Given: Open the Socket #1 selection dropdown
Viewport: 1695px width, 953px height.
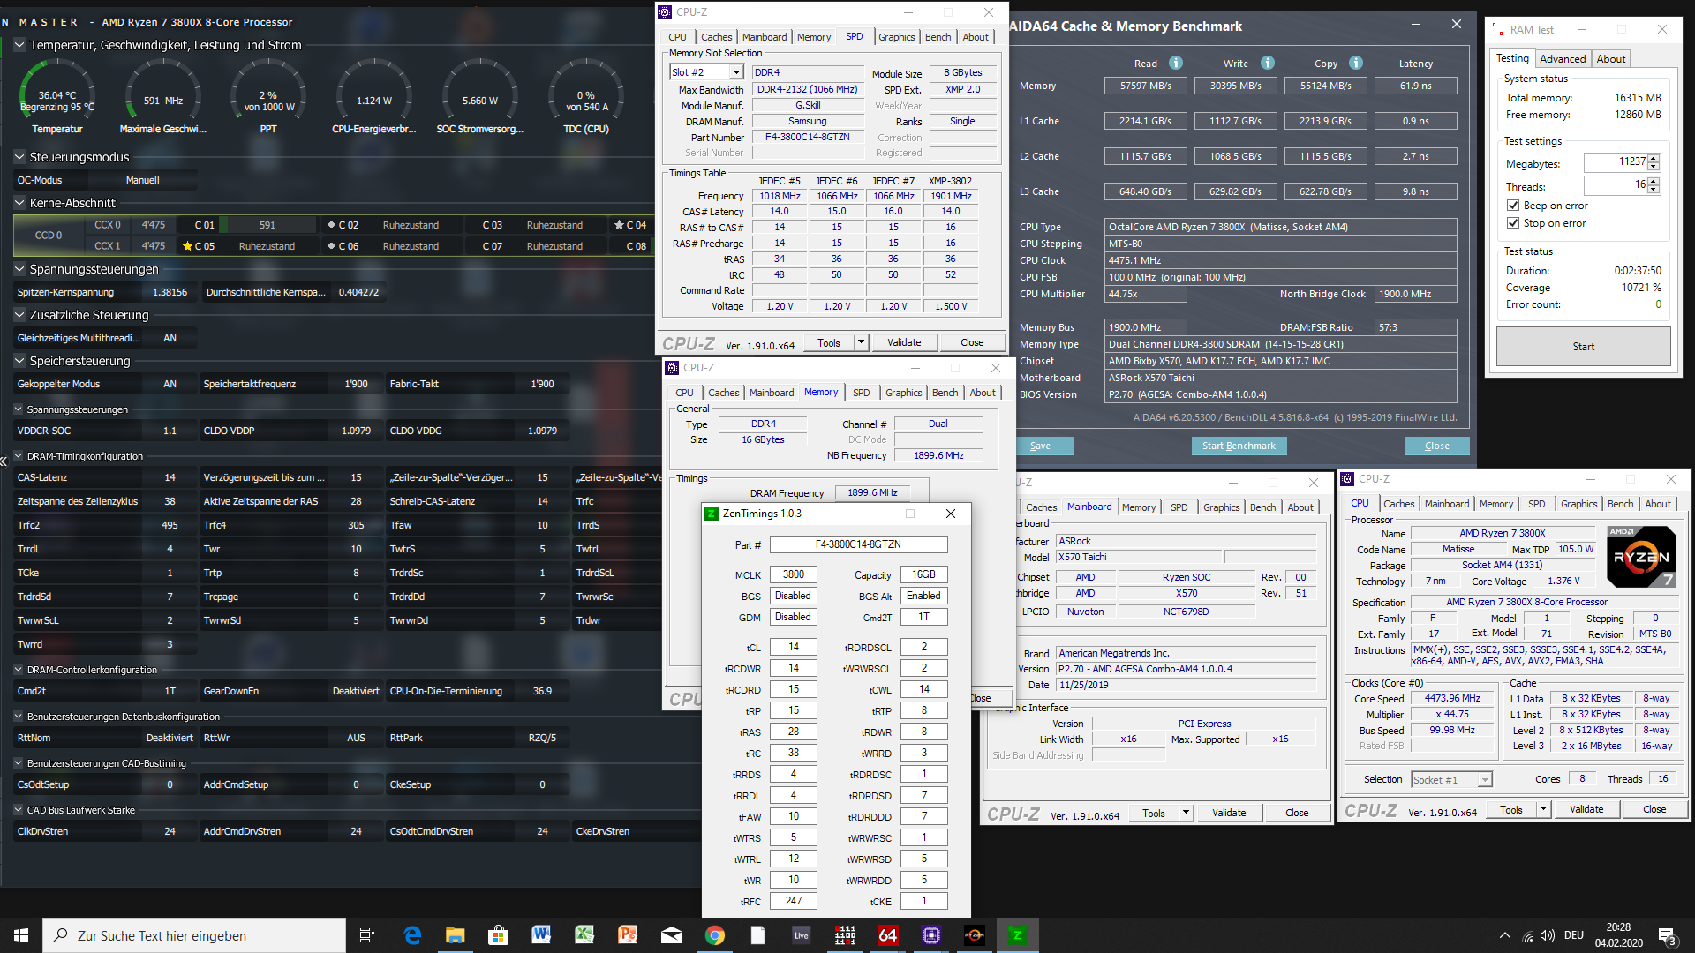Looking at the screenshot, I should (1485, 780).
